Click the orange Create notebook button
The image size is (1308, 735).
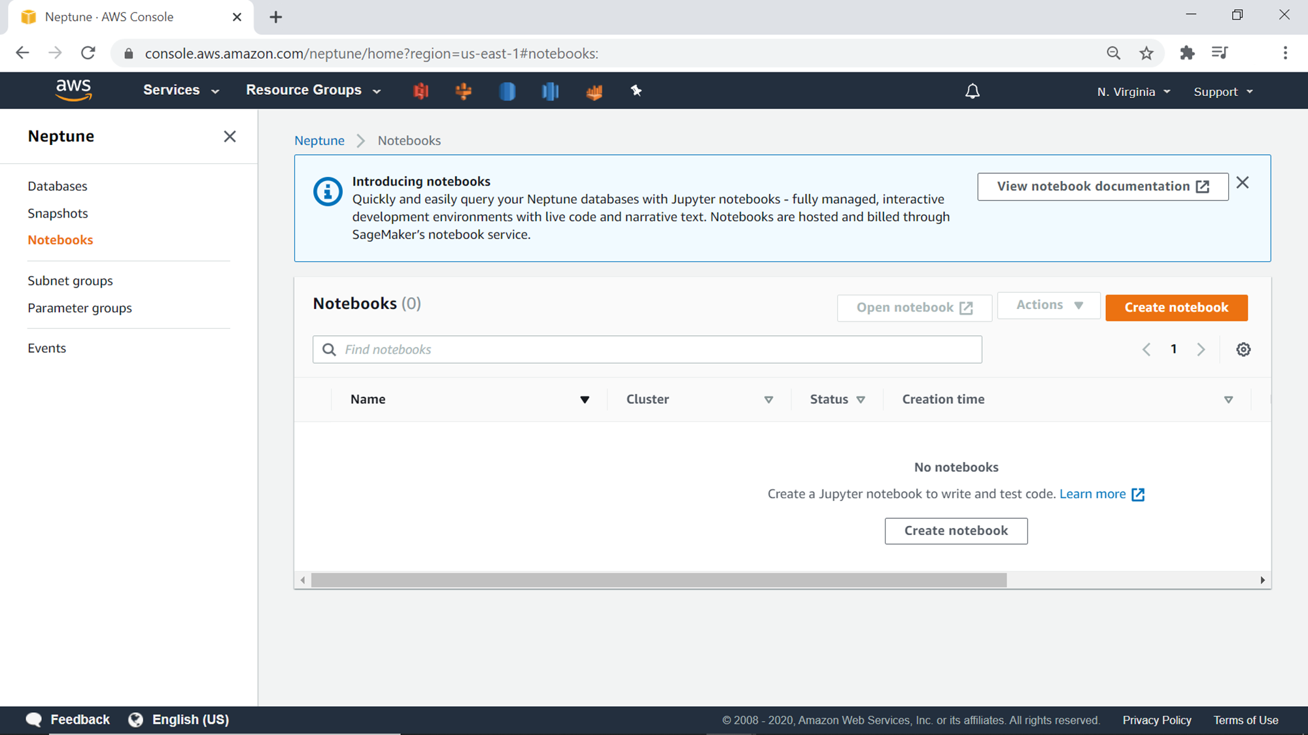tap(1176, 308)
